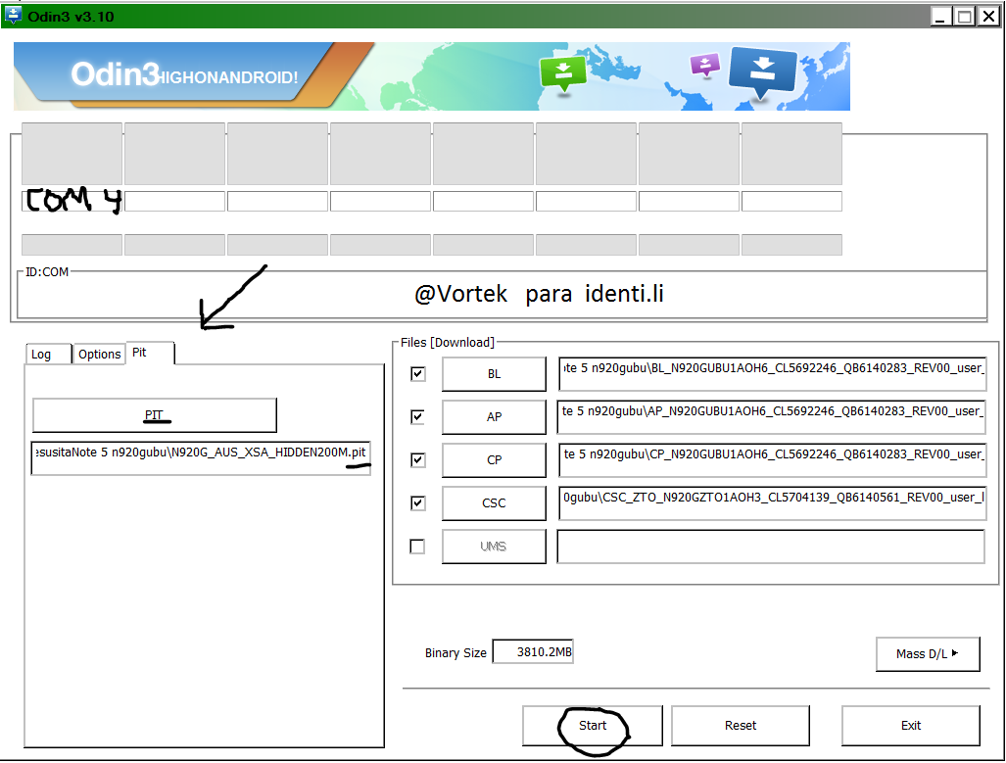
Task: Click the BL file path field
Action: pos(772,374)
